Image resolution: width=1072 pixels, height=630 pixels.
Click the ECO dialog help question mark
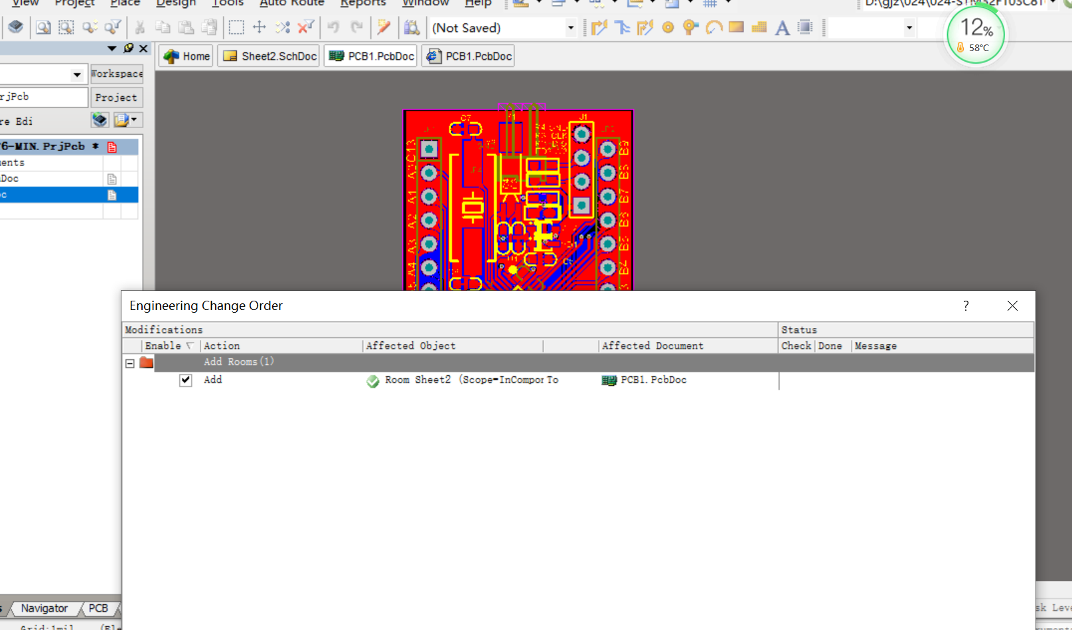click(x=966, y=305)
